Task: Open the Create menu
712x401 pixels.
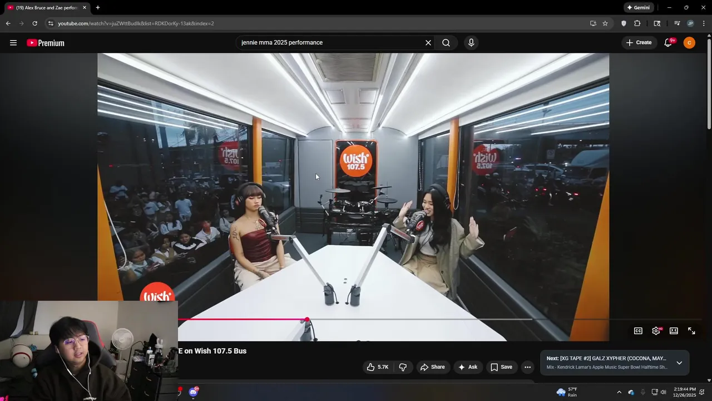Action: coord(639,43)
